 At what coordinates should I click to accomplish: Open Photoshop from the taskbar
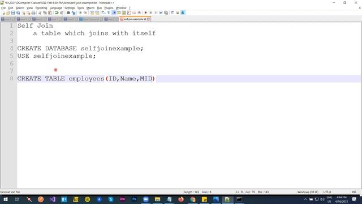134,199
